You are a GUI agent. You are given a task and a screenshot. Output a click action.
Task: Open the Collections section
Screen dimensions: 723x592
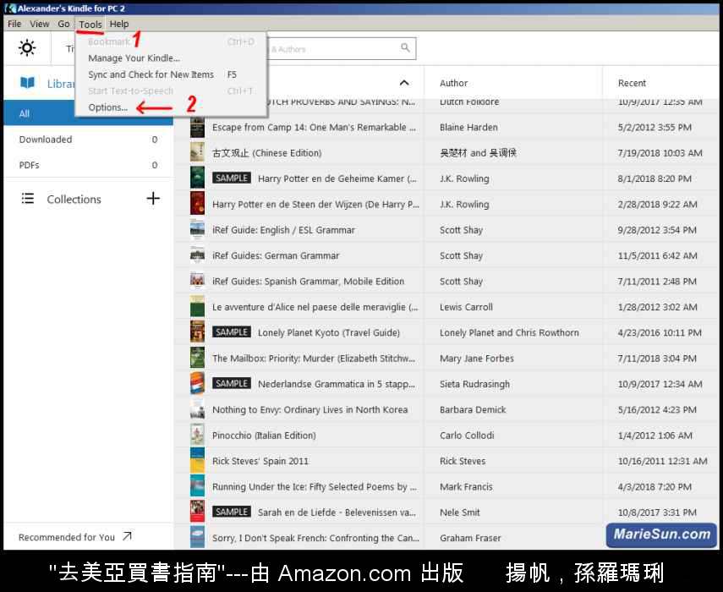tap(74, 200)
